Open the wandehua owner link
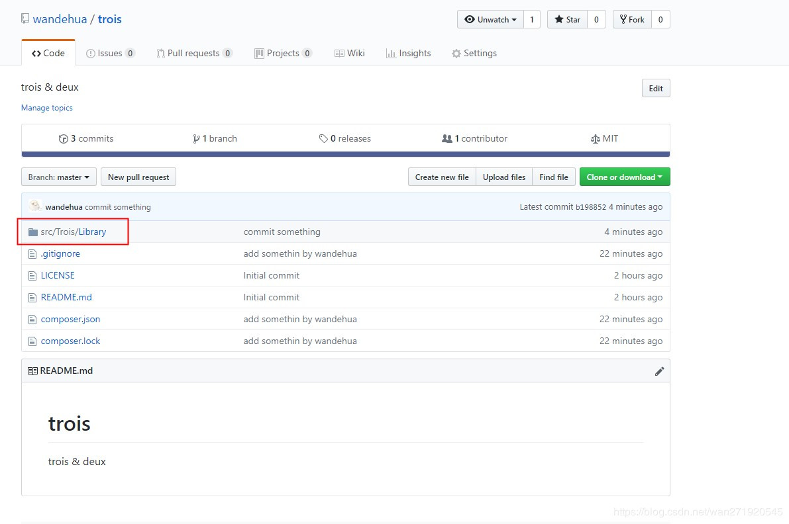The width and height of the screenshot is (789, 524). (60, 19)
